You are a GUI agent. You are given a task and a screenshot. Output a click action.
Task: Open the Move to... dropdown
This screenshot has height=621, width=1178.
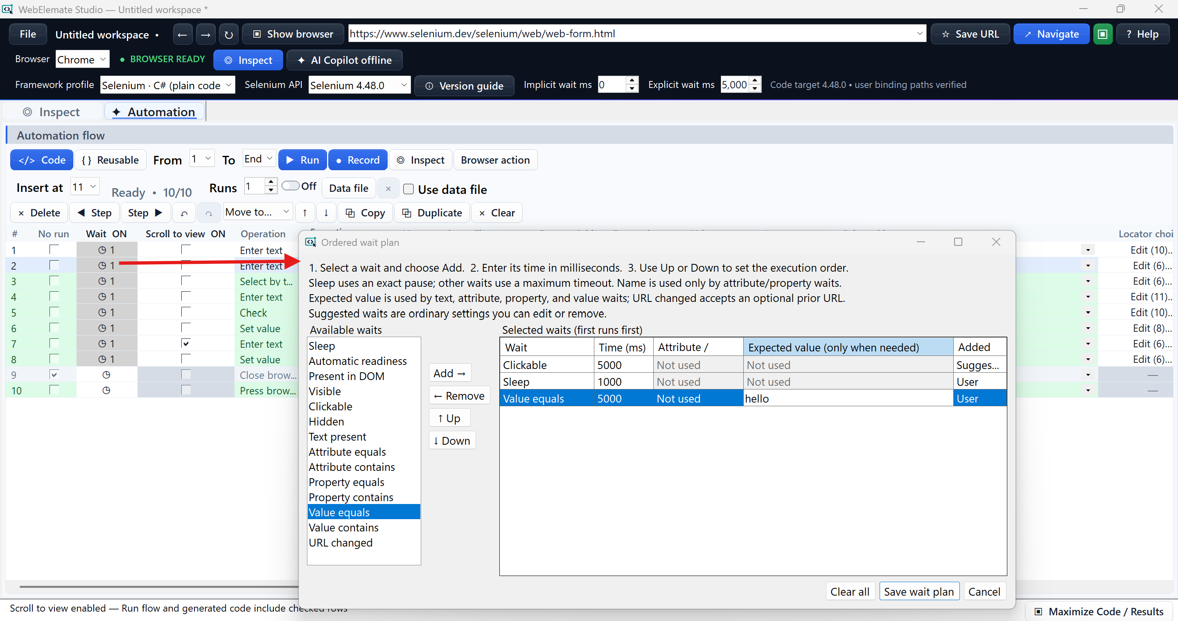coord(258,212)
